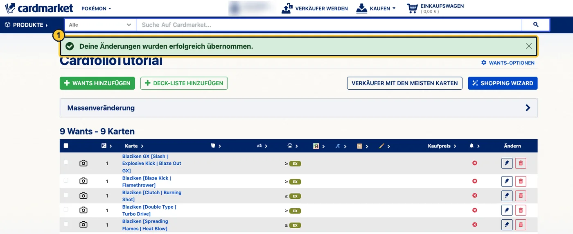Screen dimensions: 573x234
Task: Show camera preview for Blaziken Spreading Flames
Action: tap(83, 225)
